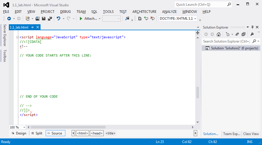Switch to the Class View tab
The image size is (262, 145).
pos(251,134)
